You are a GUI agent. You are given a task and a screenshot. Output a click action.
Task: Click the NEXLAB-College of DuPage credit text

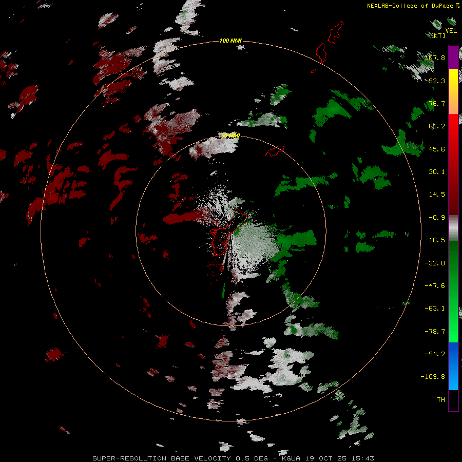point(413,6)
